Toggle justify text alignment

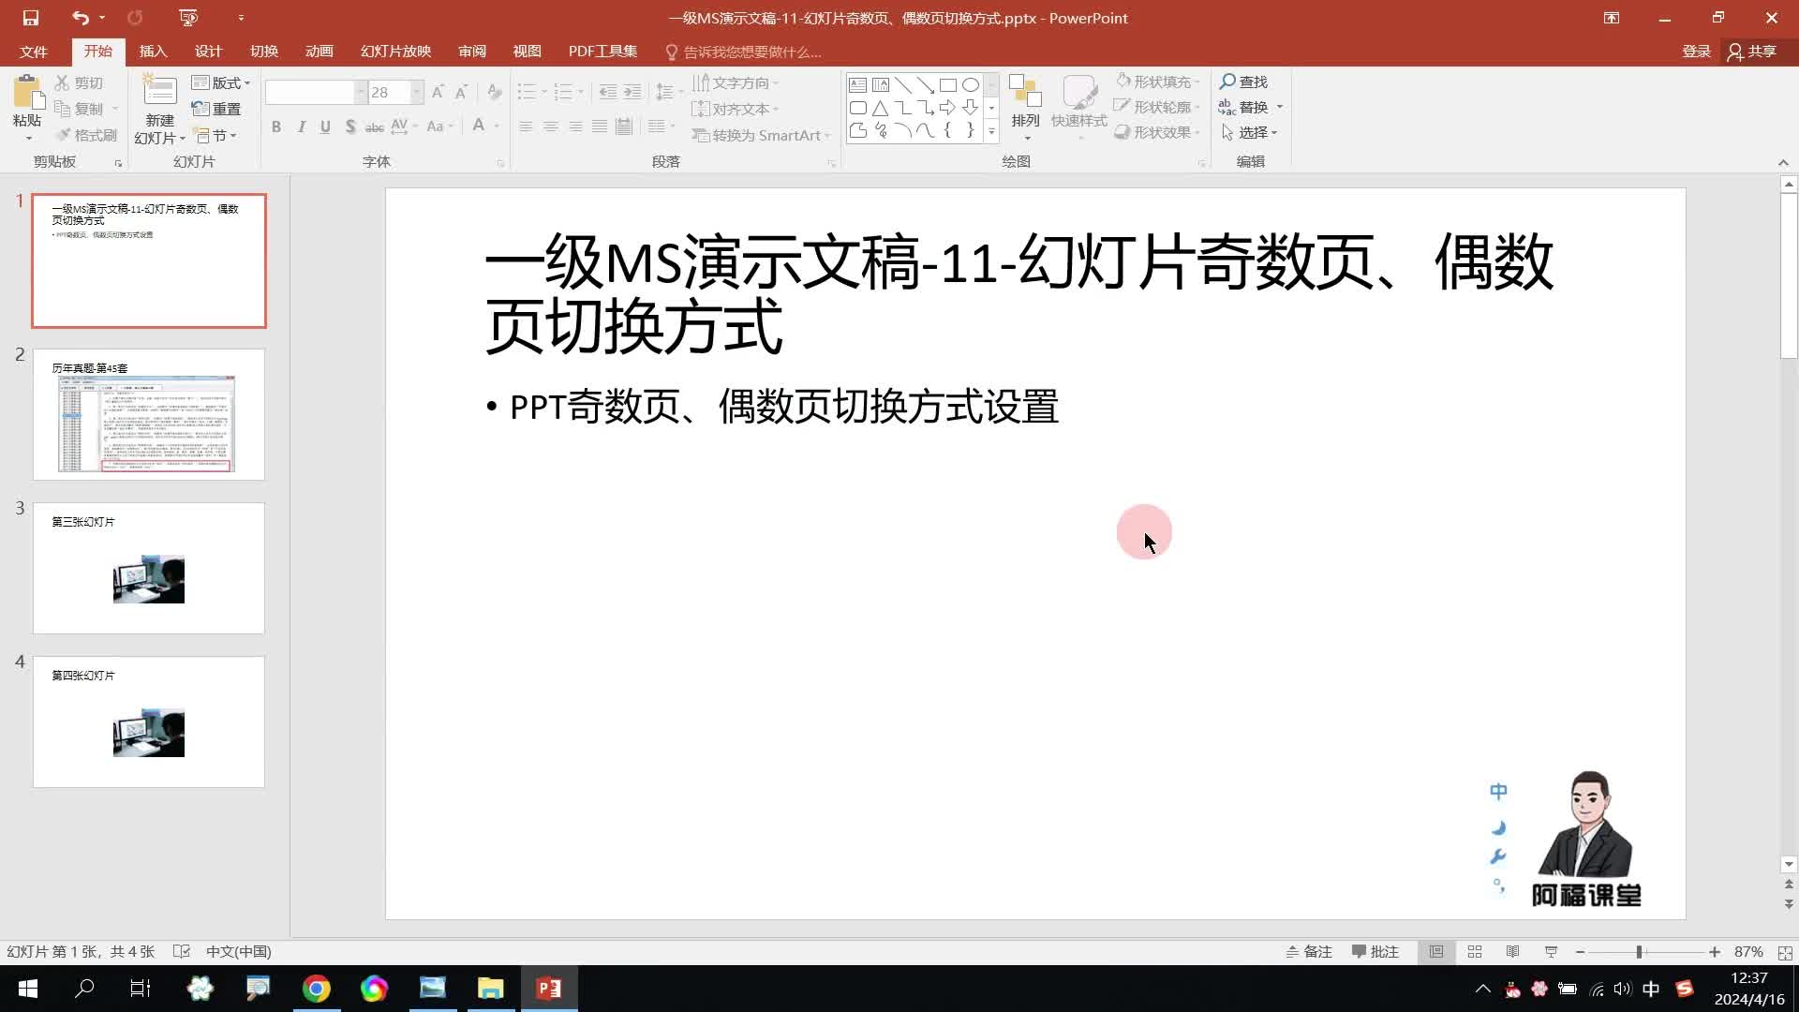(x=600, y=126)
